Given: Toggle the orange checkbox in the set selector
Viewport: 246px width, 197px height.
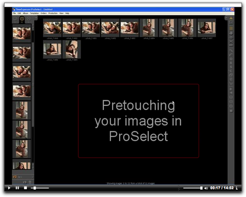Looking at the screenshot, I should [x=15, y=177].
